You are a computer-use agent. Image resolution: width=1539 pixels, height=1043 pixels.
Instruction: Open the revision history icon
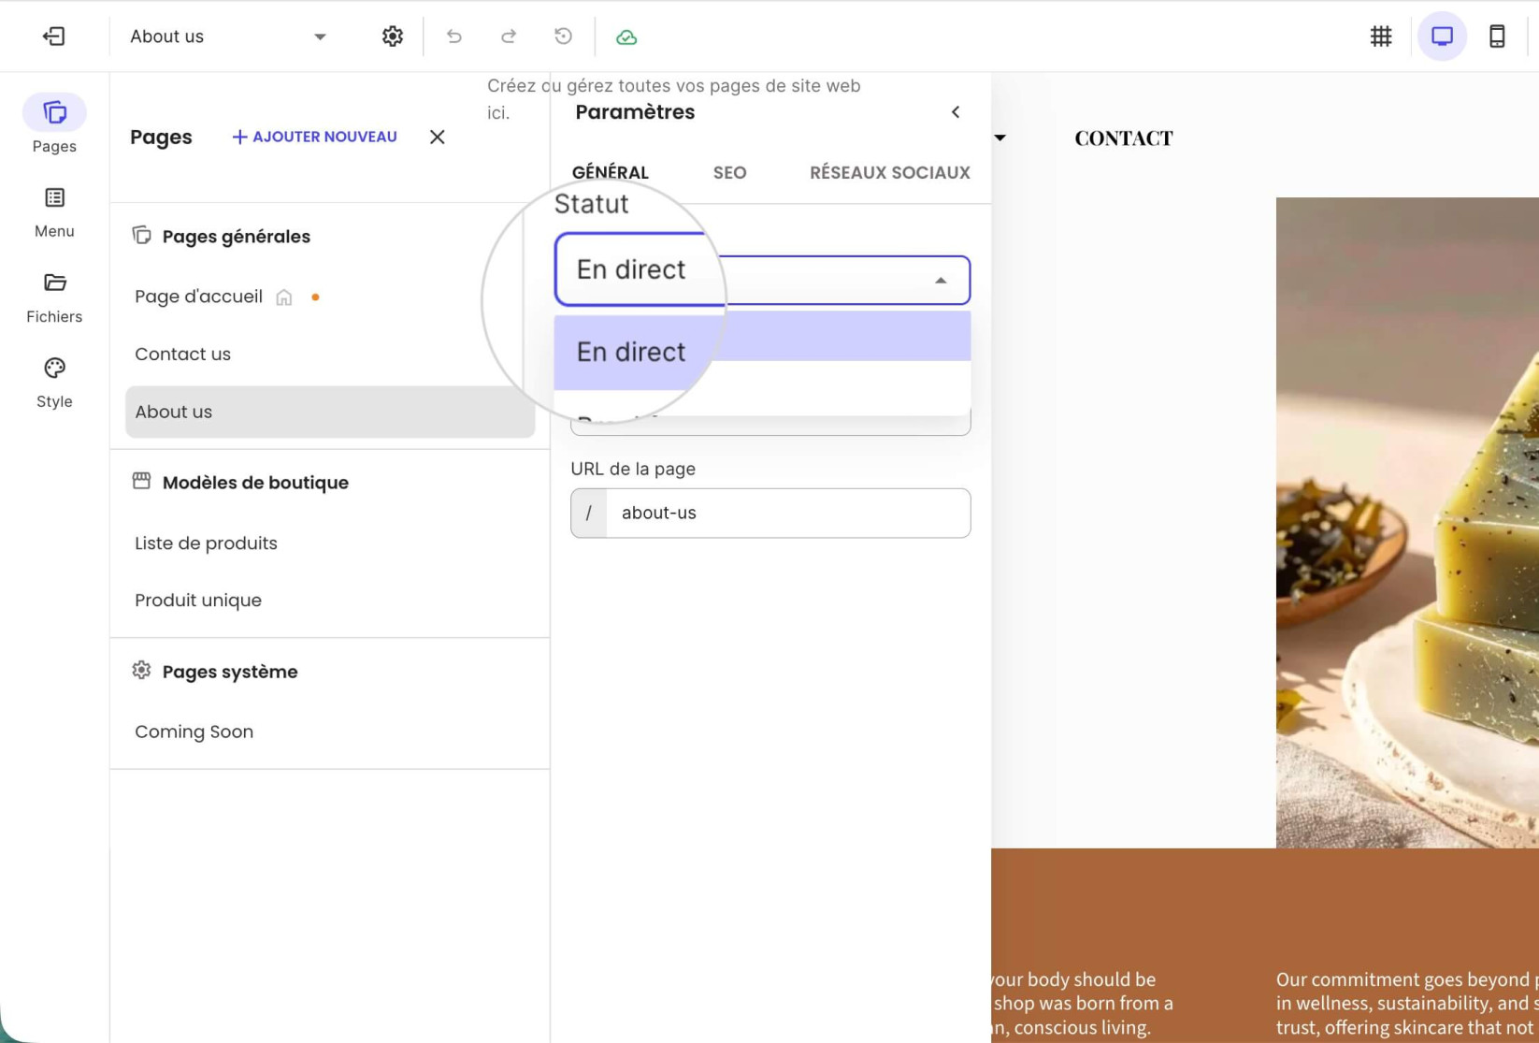[563, 36]
